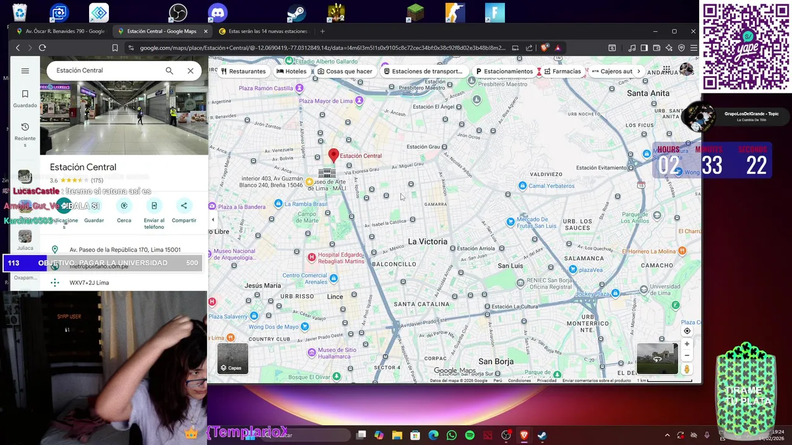Image resolution: width=792 pixels, height=445 pixels.
Task: Select the Estacionamientos filter chip
Action: click(x=504, y=71)
